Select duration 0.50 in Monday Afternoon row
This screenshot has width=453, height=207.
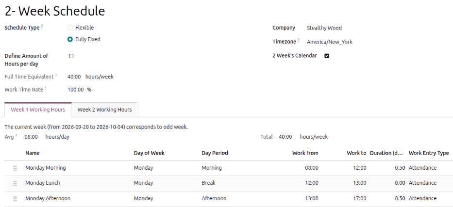400,198
